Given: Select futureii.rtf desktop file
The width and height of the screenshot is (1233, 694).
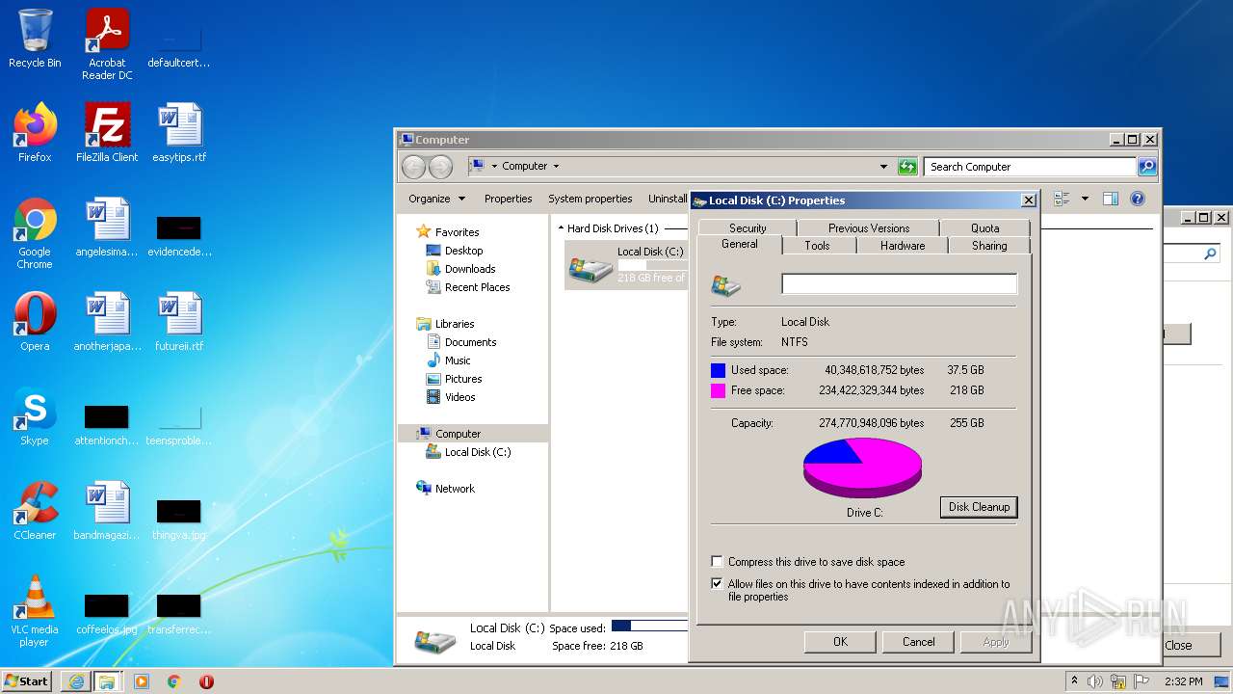Looking at the screenshot, I should [179, 322].
